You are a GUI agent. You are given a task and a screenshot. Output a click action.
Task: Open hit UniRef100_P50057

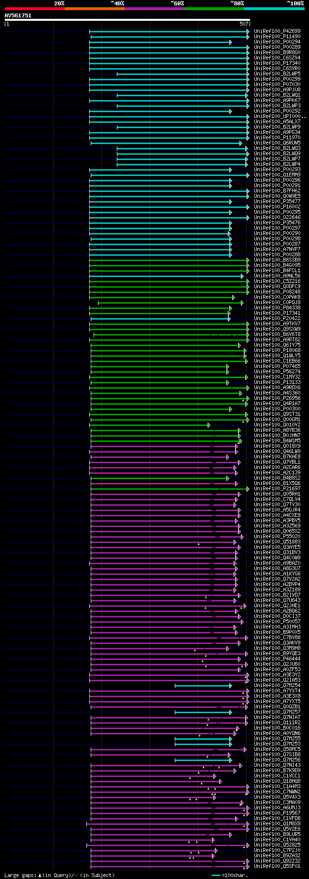point(277,621)
